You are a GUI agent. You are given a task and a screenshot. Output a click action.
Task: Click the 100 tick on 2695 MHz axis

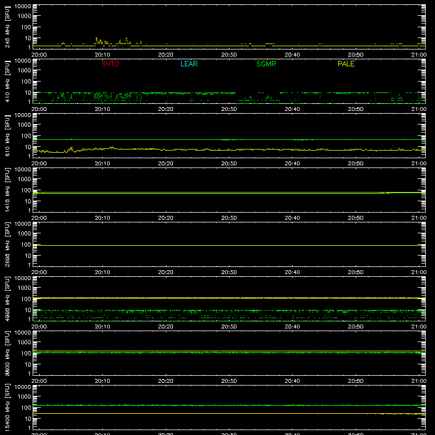[x=26, y=245]
